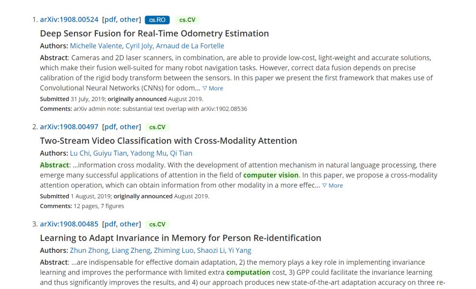This screenshot has height=289, width=476.
Task: Open arXiv:1908.00524 paper link
Action: pyautogui.click(x=69, y=20)
